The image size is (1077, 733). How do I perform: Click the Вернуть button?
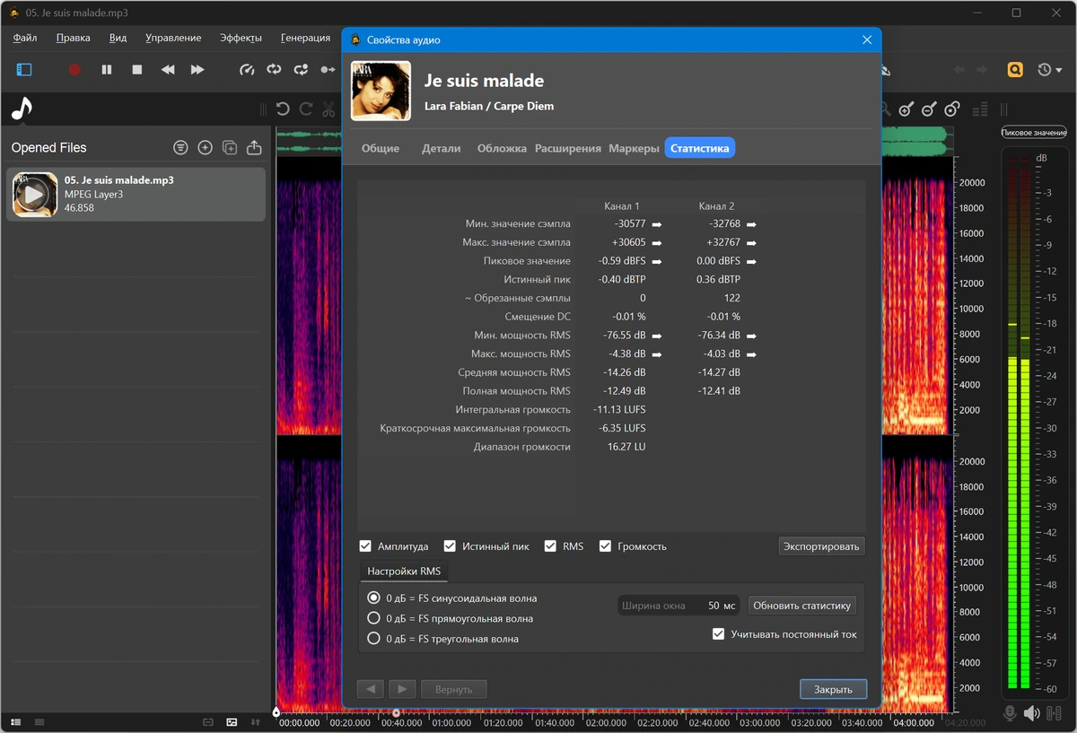(453, 689)
